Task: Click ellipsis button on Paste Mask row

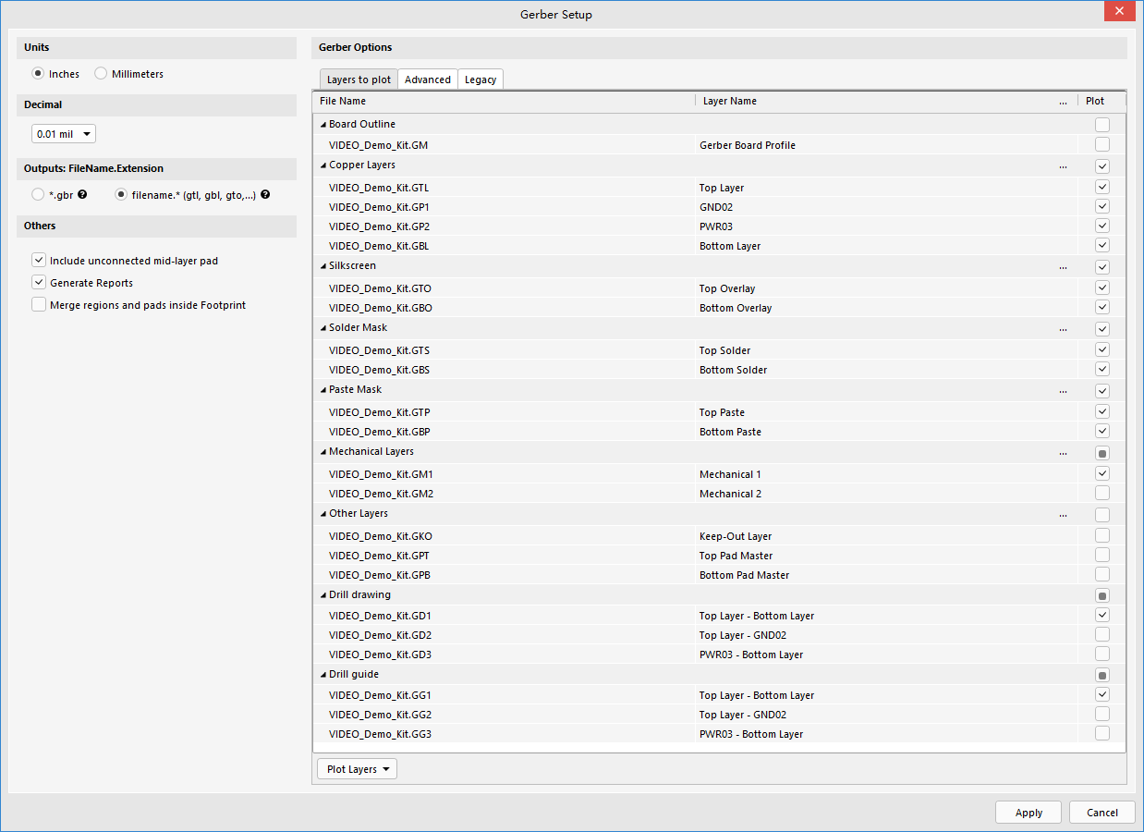Action: coord(1063,391)
